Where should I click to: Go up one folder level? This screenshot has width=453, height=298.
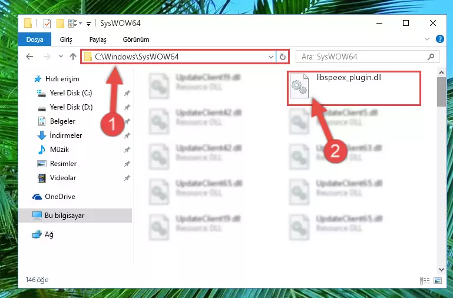tap(73, 57)
